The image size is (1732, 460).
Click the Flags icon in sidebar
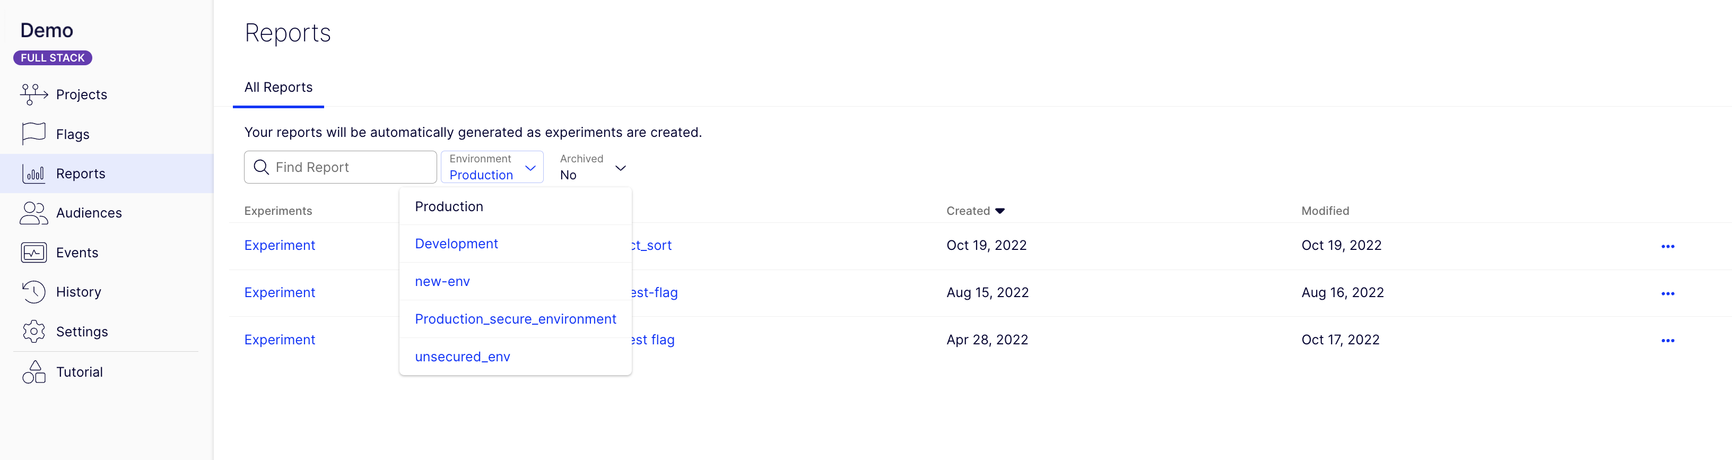click(x=33, y=134)
